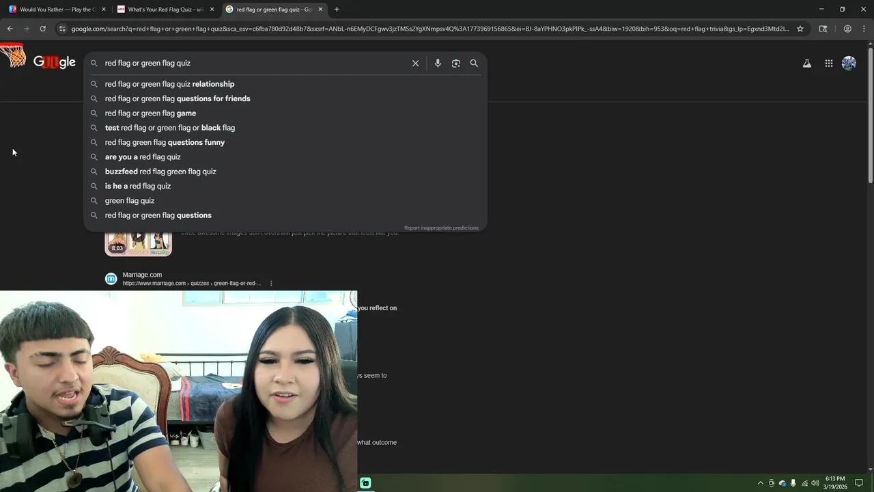The width and height of the screenshot is (874, 492).
Task: Open the volume control in system tray
Action: (x=815, y=483)
